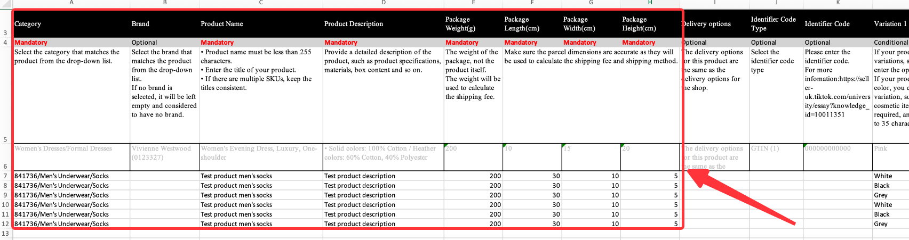Click the Product Name cell in row 12

click(x=260, y=224)
